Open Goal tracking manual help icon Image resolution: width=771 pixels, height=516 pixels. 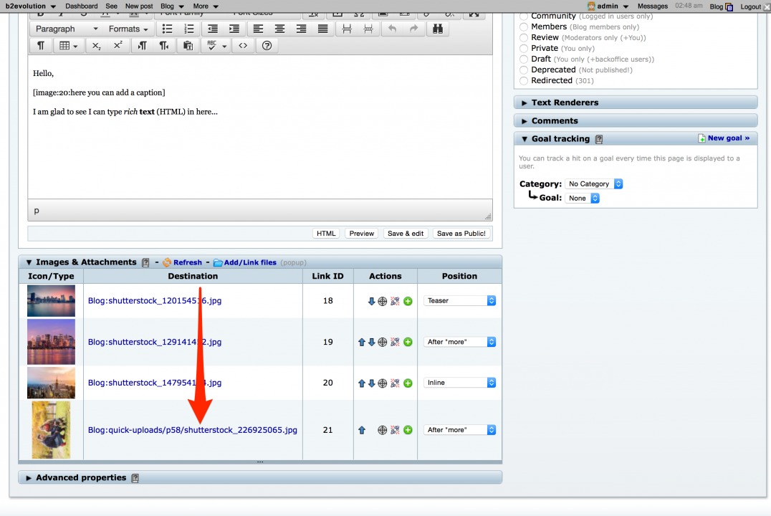[x=599, y=139]
